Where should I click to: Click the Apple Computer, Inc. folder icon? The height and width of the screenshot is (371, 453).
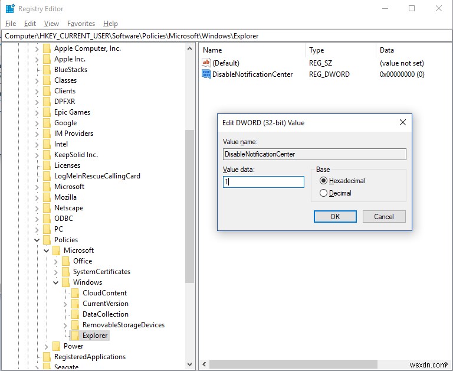(x=47, y=48)
